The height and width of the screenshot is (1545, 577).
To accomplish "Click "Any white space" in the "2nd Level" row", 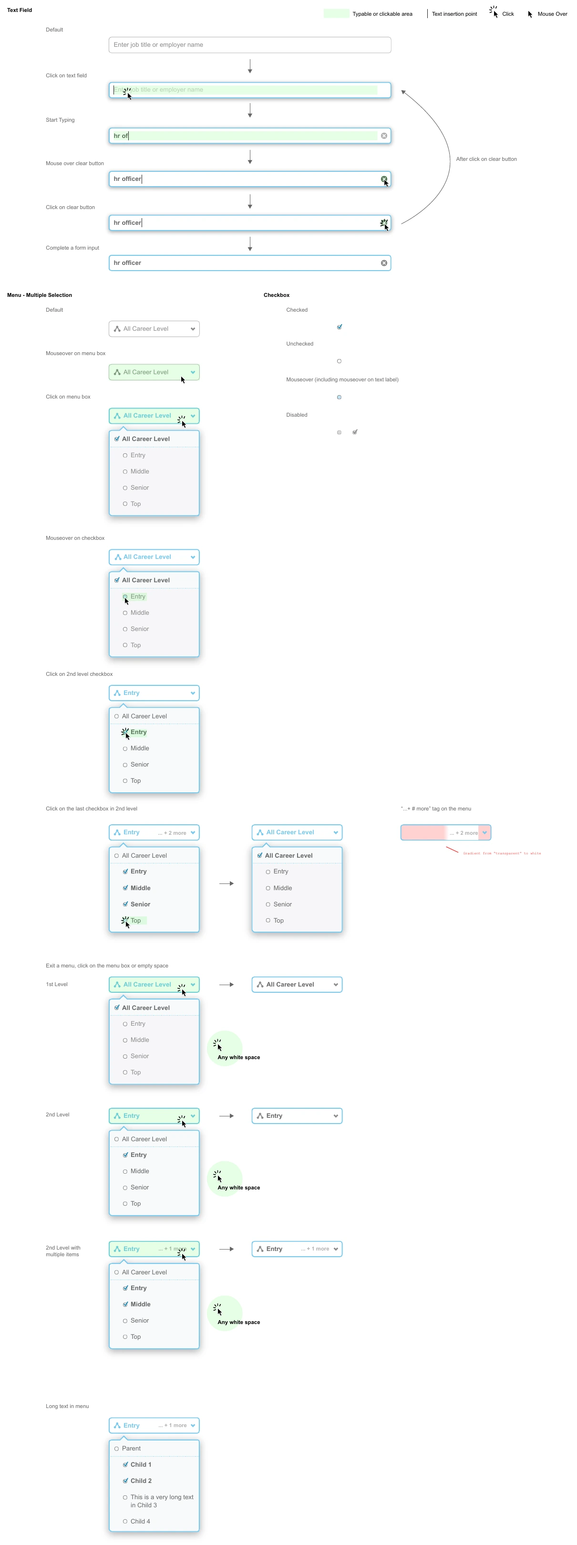I will pyautogui.click(x=238, y=1188).
